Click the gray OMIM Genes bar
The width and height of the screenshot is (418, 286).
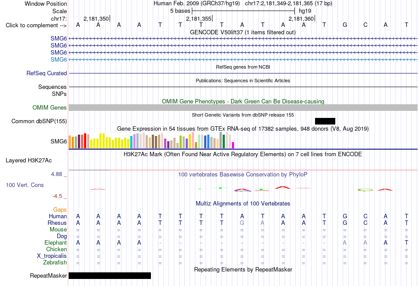[x=243, y=107]
